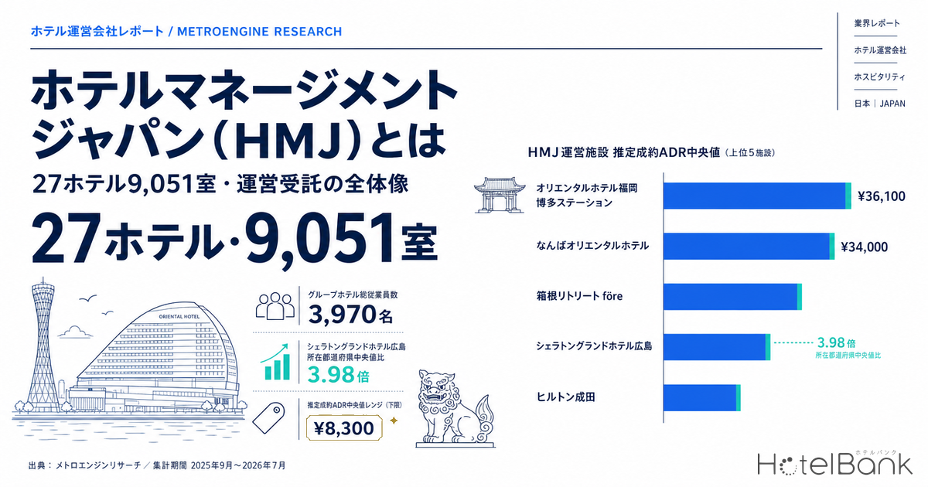Click the label オリエンタルホテル福岡 博多ステーション
The height and width of the screenshot is (487, 928).
coord(588,196)
